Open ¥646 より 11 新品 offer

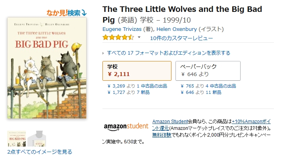pyautogui.click(x=201, y=92)
